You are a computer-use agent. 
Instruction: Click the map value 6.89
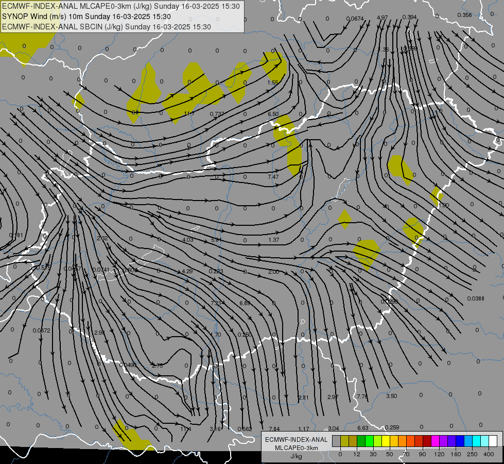pos(245,303)
